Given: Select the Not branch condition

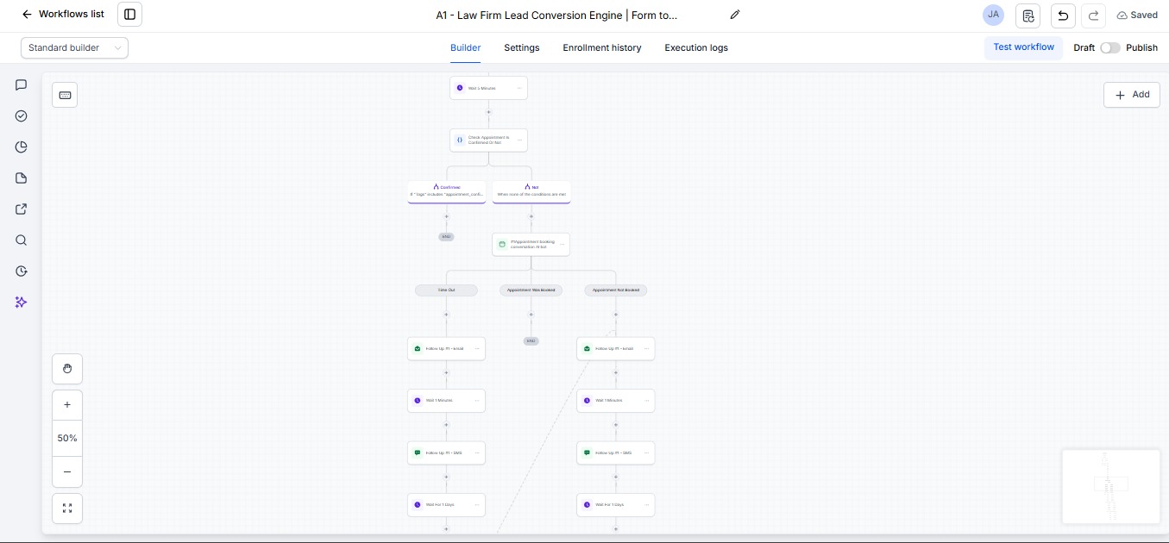Looking at the screenshot, I should point(531,191).
